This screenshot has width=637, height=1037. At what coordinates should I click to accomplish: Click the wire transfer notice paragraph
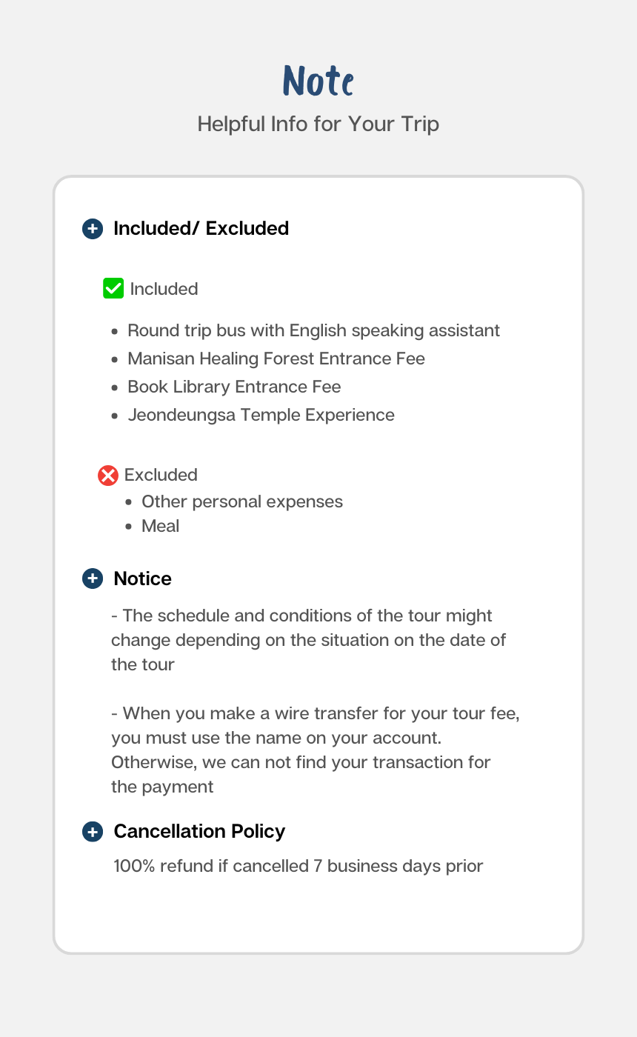[315, 750]
